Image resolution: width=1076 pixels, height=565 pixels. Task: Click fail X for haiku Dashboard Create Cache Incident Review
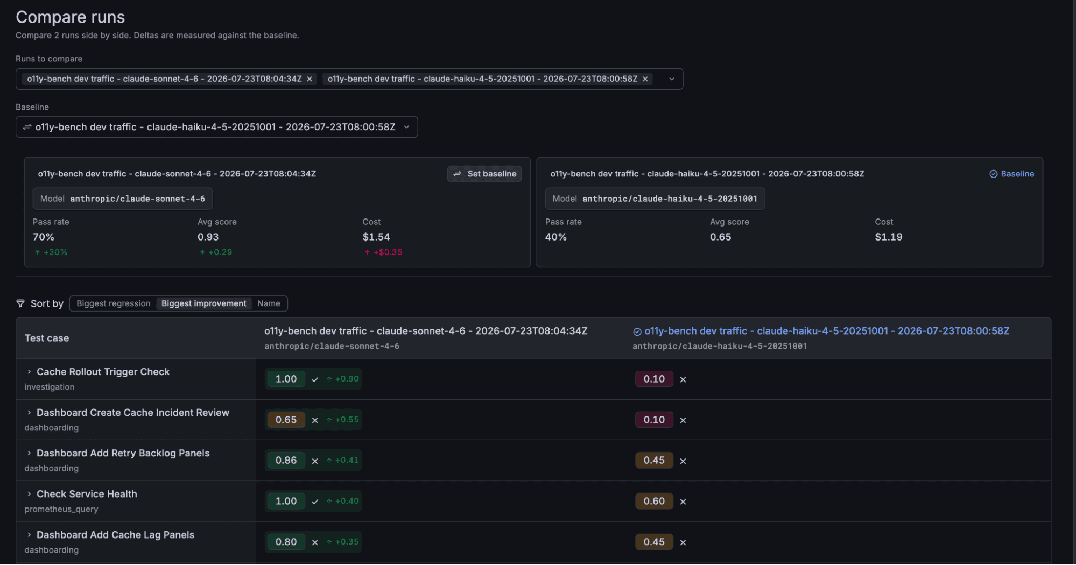click(x=683, y=420)
